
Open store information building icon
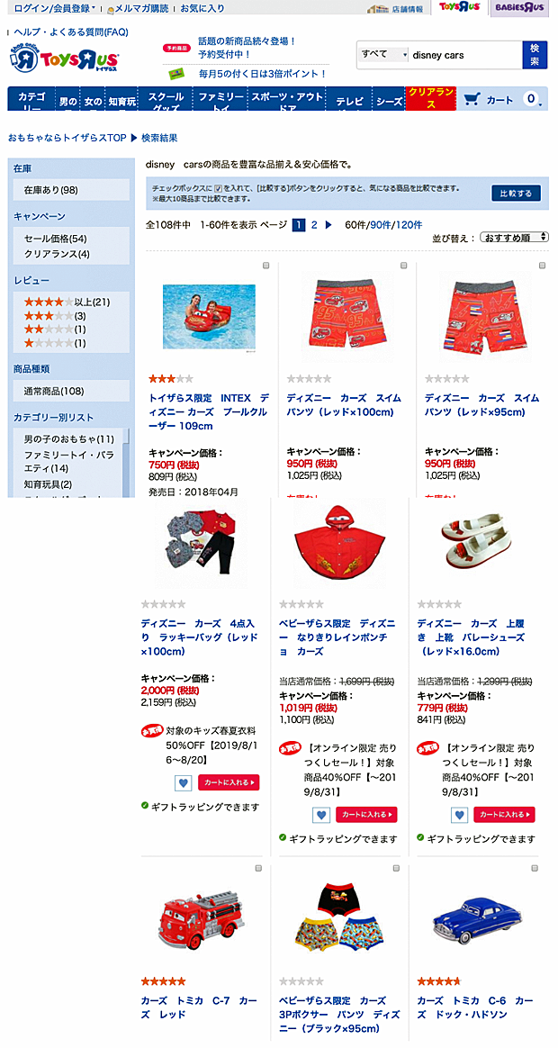point(378,9)
